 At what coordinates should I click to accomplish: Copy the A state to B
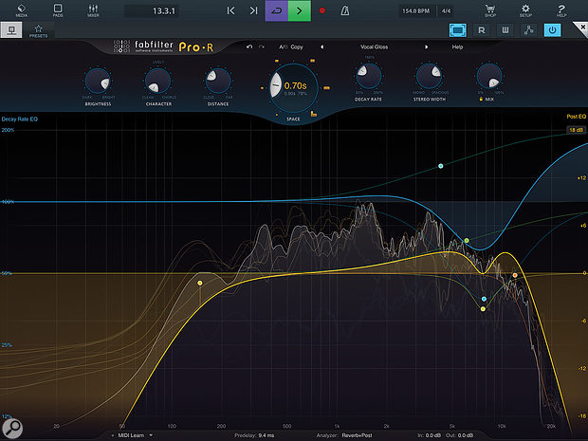pyautogui.click(x=297, y=46)
